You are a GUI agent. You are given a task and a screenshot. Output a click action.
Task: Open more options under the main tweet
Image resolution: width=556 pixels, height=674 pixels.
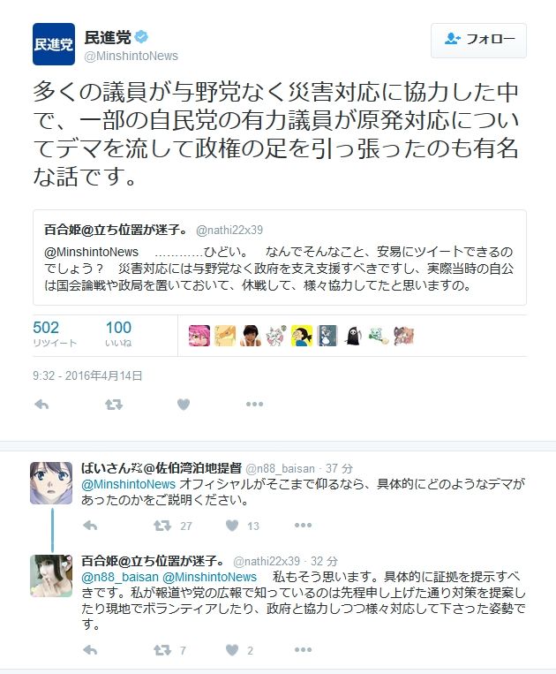254,404
